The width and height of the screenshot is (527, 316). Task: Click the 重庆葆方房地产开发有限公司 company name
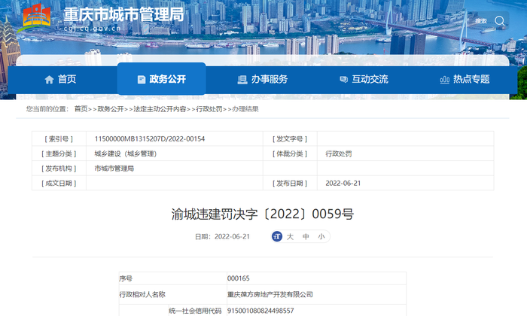pyautogui.click(x=270, y=294)
